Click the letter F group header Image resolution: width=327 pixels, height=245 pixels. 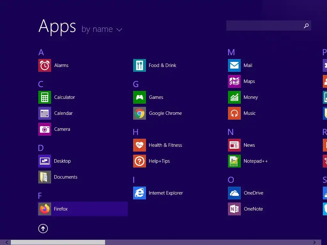[x=40, y=196]
